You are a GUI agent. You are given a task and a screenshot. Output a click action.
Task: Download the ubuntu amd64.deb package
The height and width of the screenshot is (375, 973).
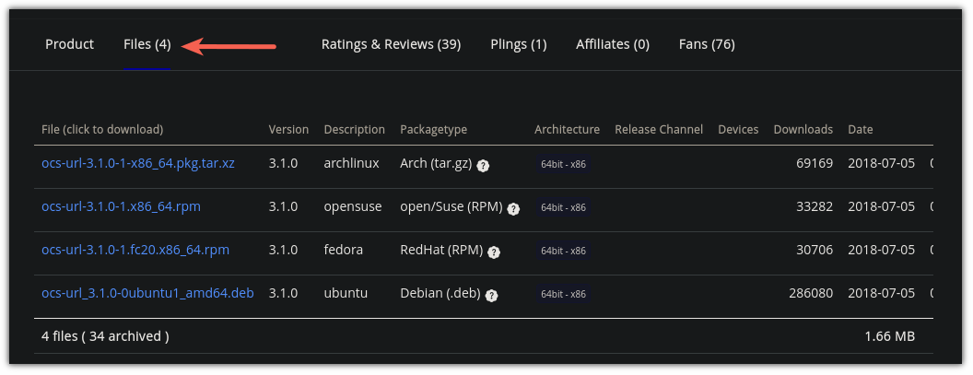pos(147,293)
